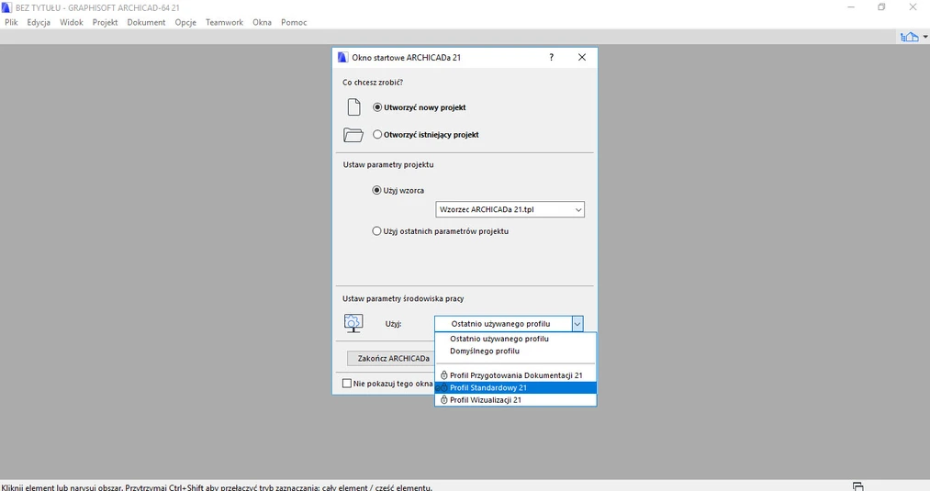Click the window icon in status bar corner
This screenshot has width=930, height=491.
click(x=857, y=486)
